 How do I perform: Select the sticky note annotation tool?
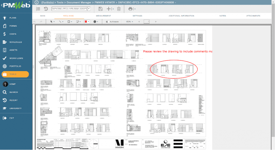[77, 21]
